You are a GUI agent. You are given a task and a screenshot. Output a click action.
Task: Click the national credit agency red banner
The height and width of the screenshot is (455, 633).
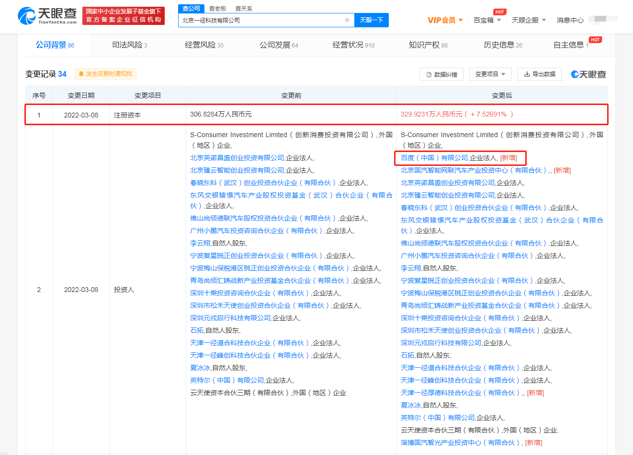click(x=124, y=15)
